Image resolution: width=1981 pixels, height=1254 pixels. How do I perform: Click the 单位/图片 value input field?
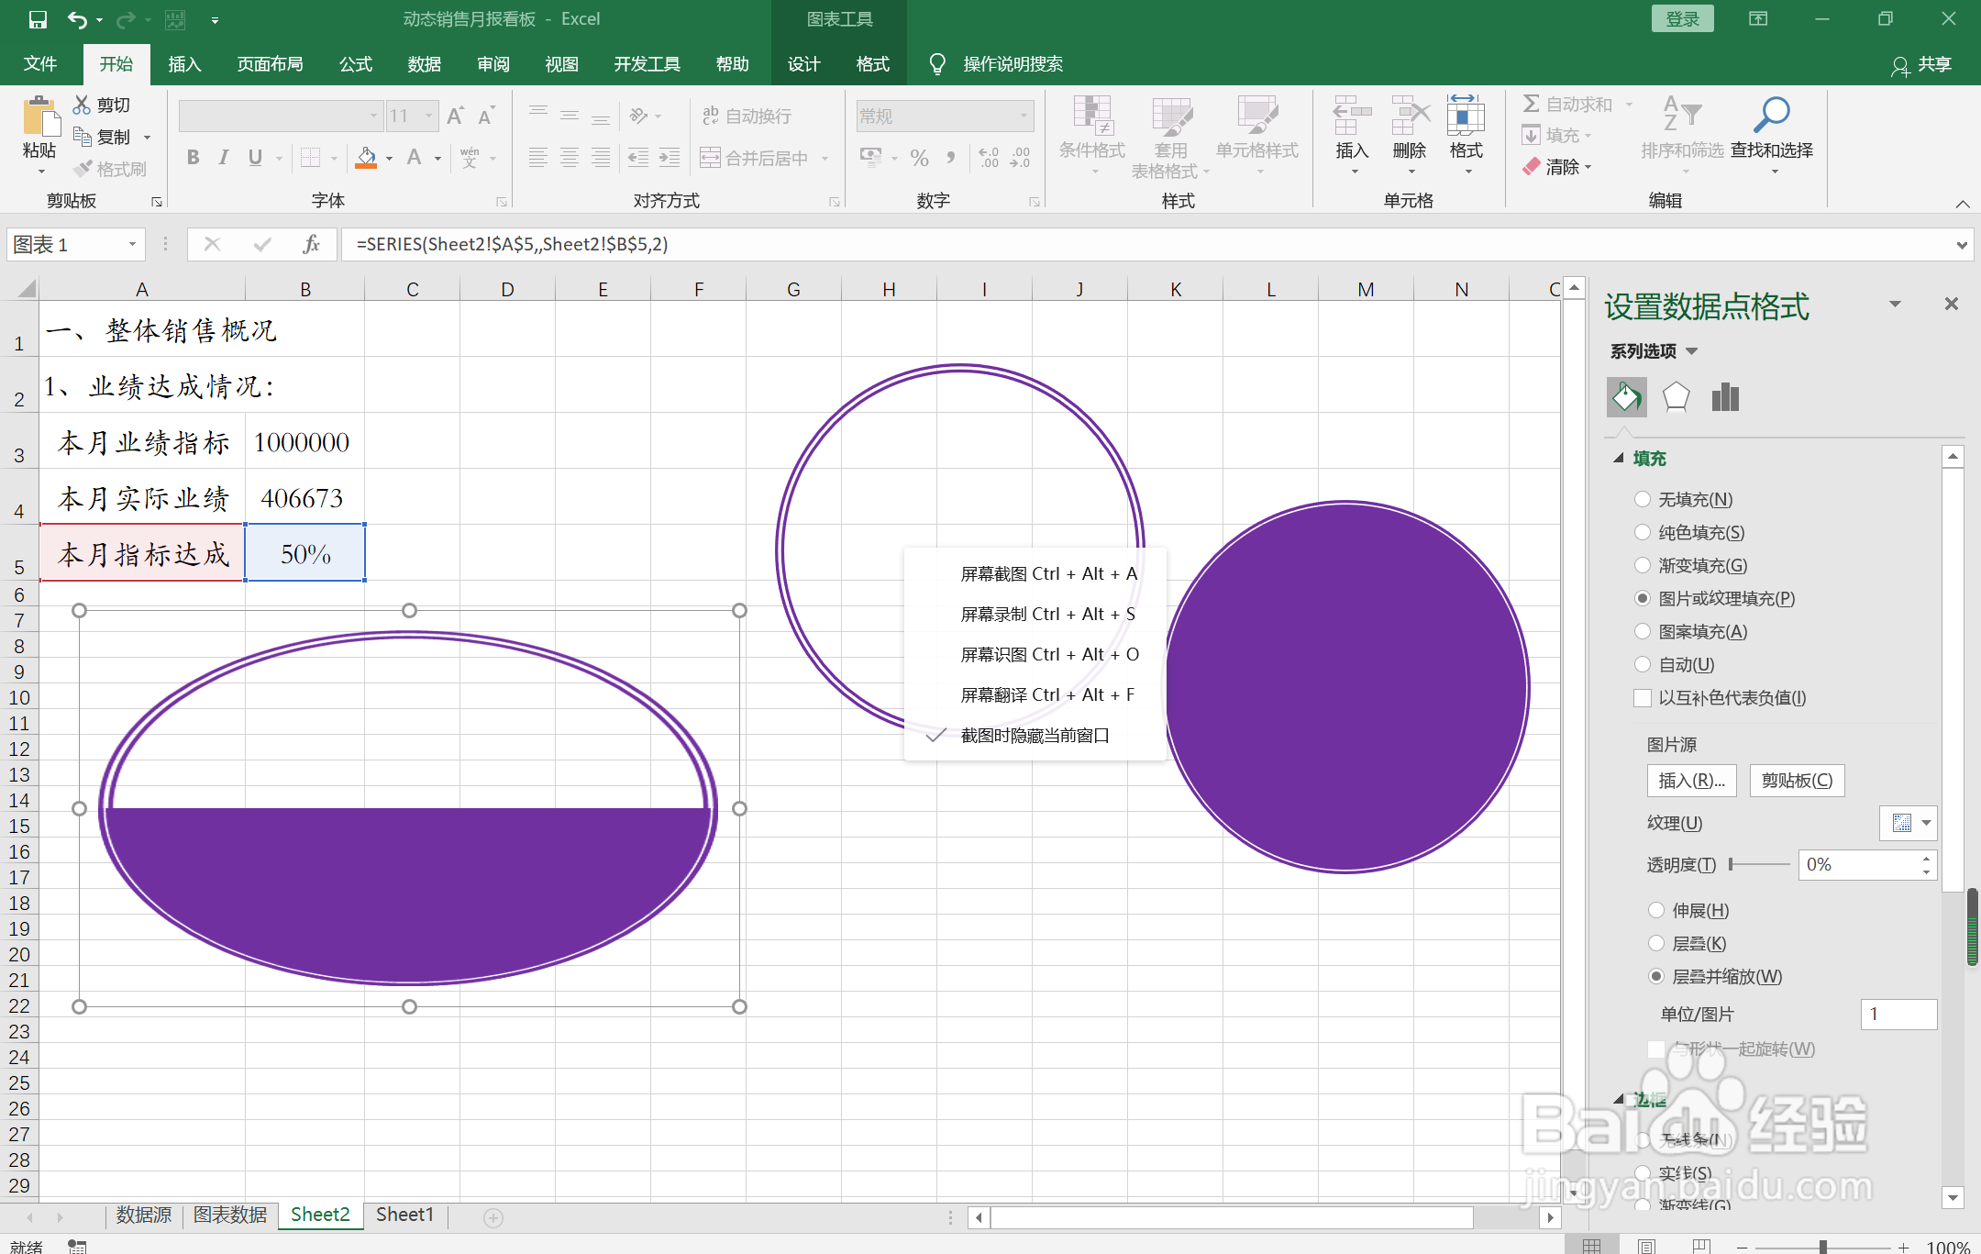pyautogui.click(x=1898, y=1014)
